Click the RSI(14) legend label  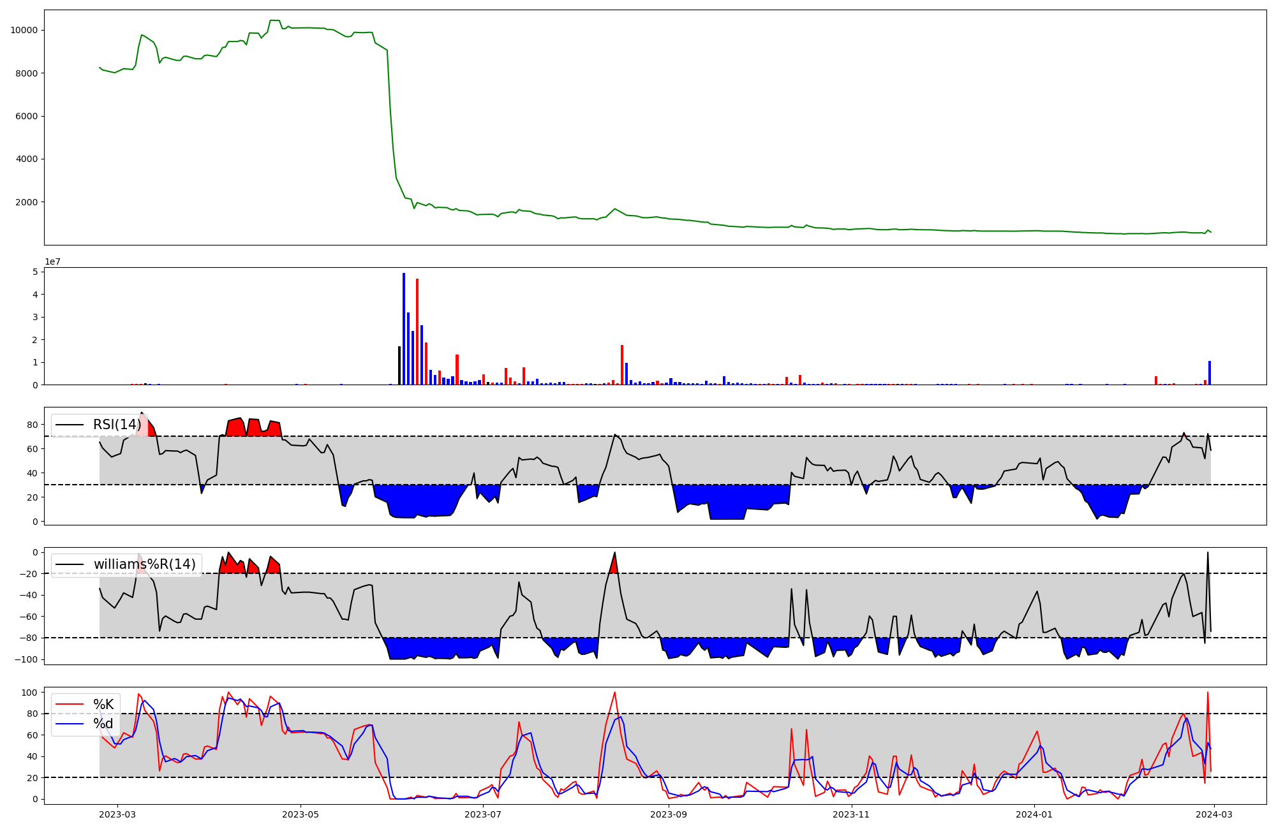[x=117, y=425]
